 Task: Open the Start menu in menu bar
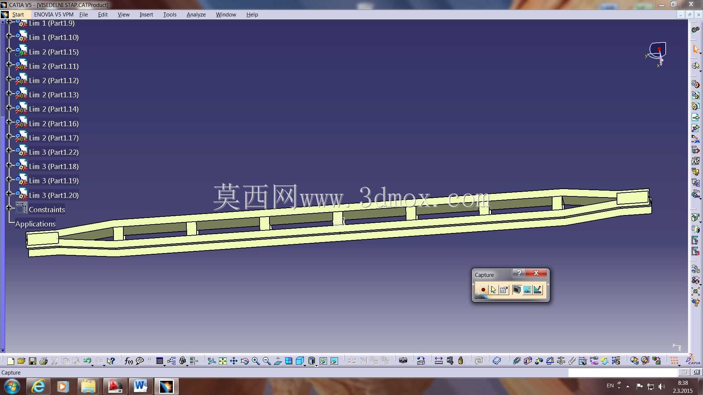click(x=18, y=15)
